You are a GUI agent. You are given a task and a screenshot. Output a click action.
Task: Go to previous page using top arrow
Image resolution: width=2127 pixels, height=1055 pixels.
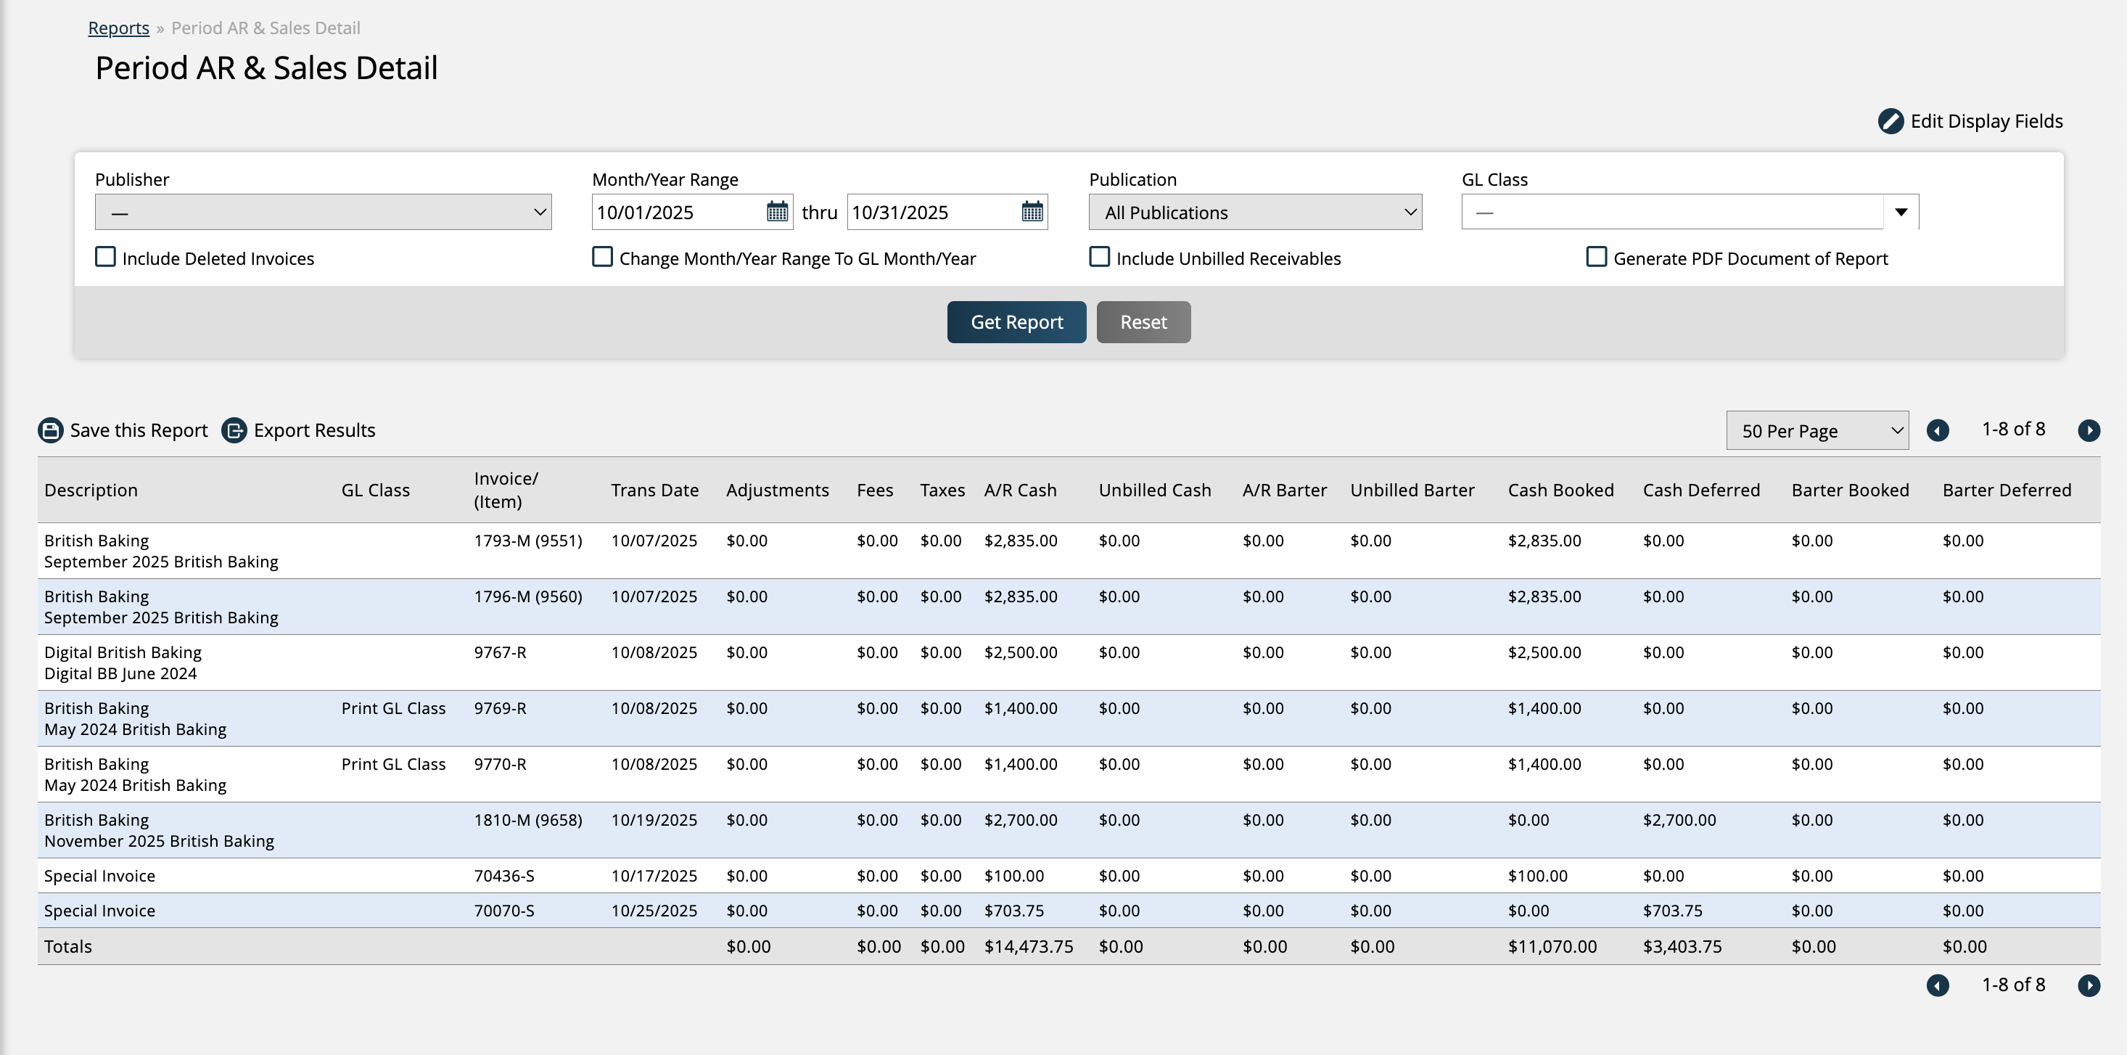tap(1938, 430)
